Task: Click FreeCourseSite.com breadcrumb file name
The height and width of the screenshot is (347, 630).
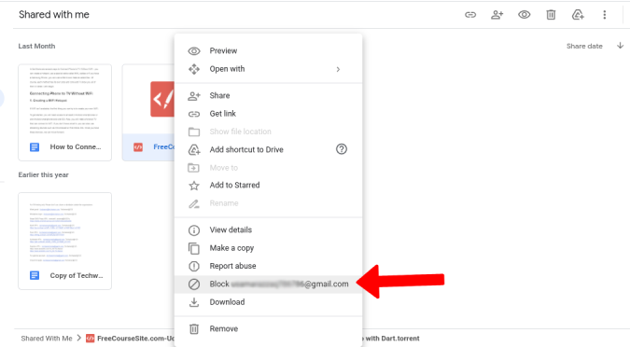Action: [x=136, y=339]
